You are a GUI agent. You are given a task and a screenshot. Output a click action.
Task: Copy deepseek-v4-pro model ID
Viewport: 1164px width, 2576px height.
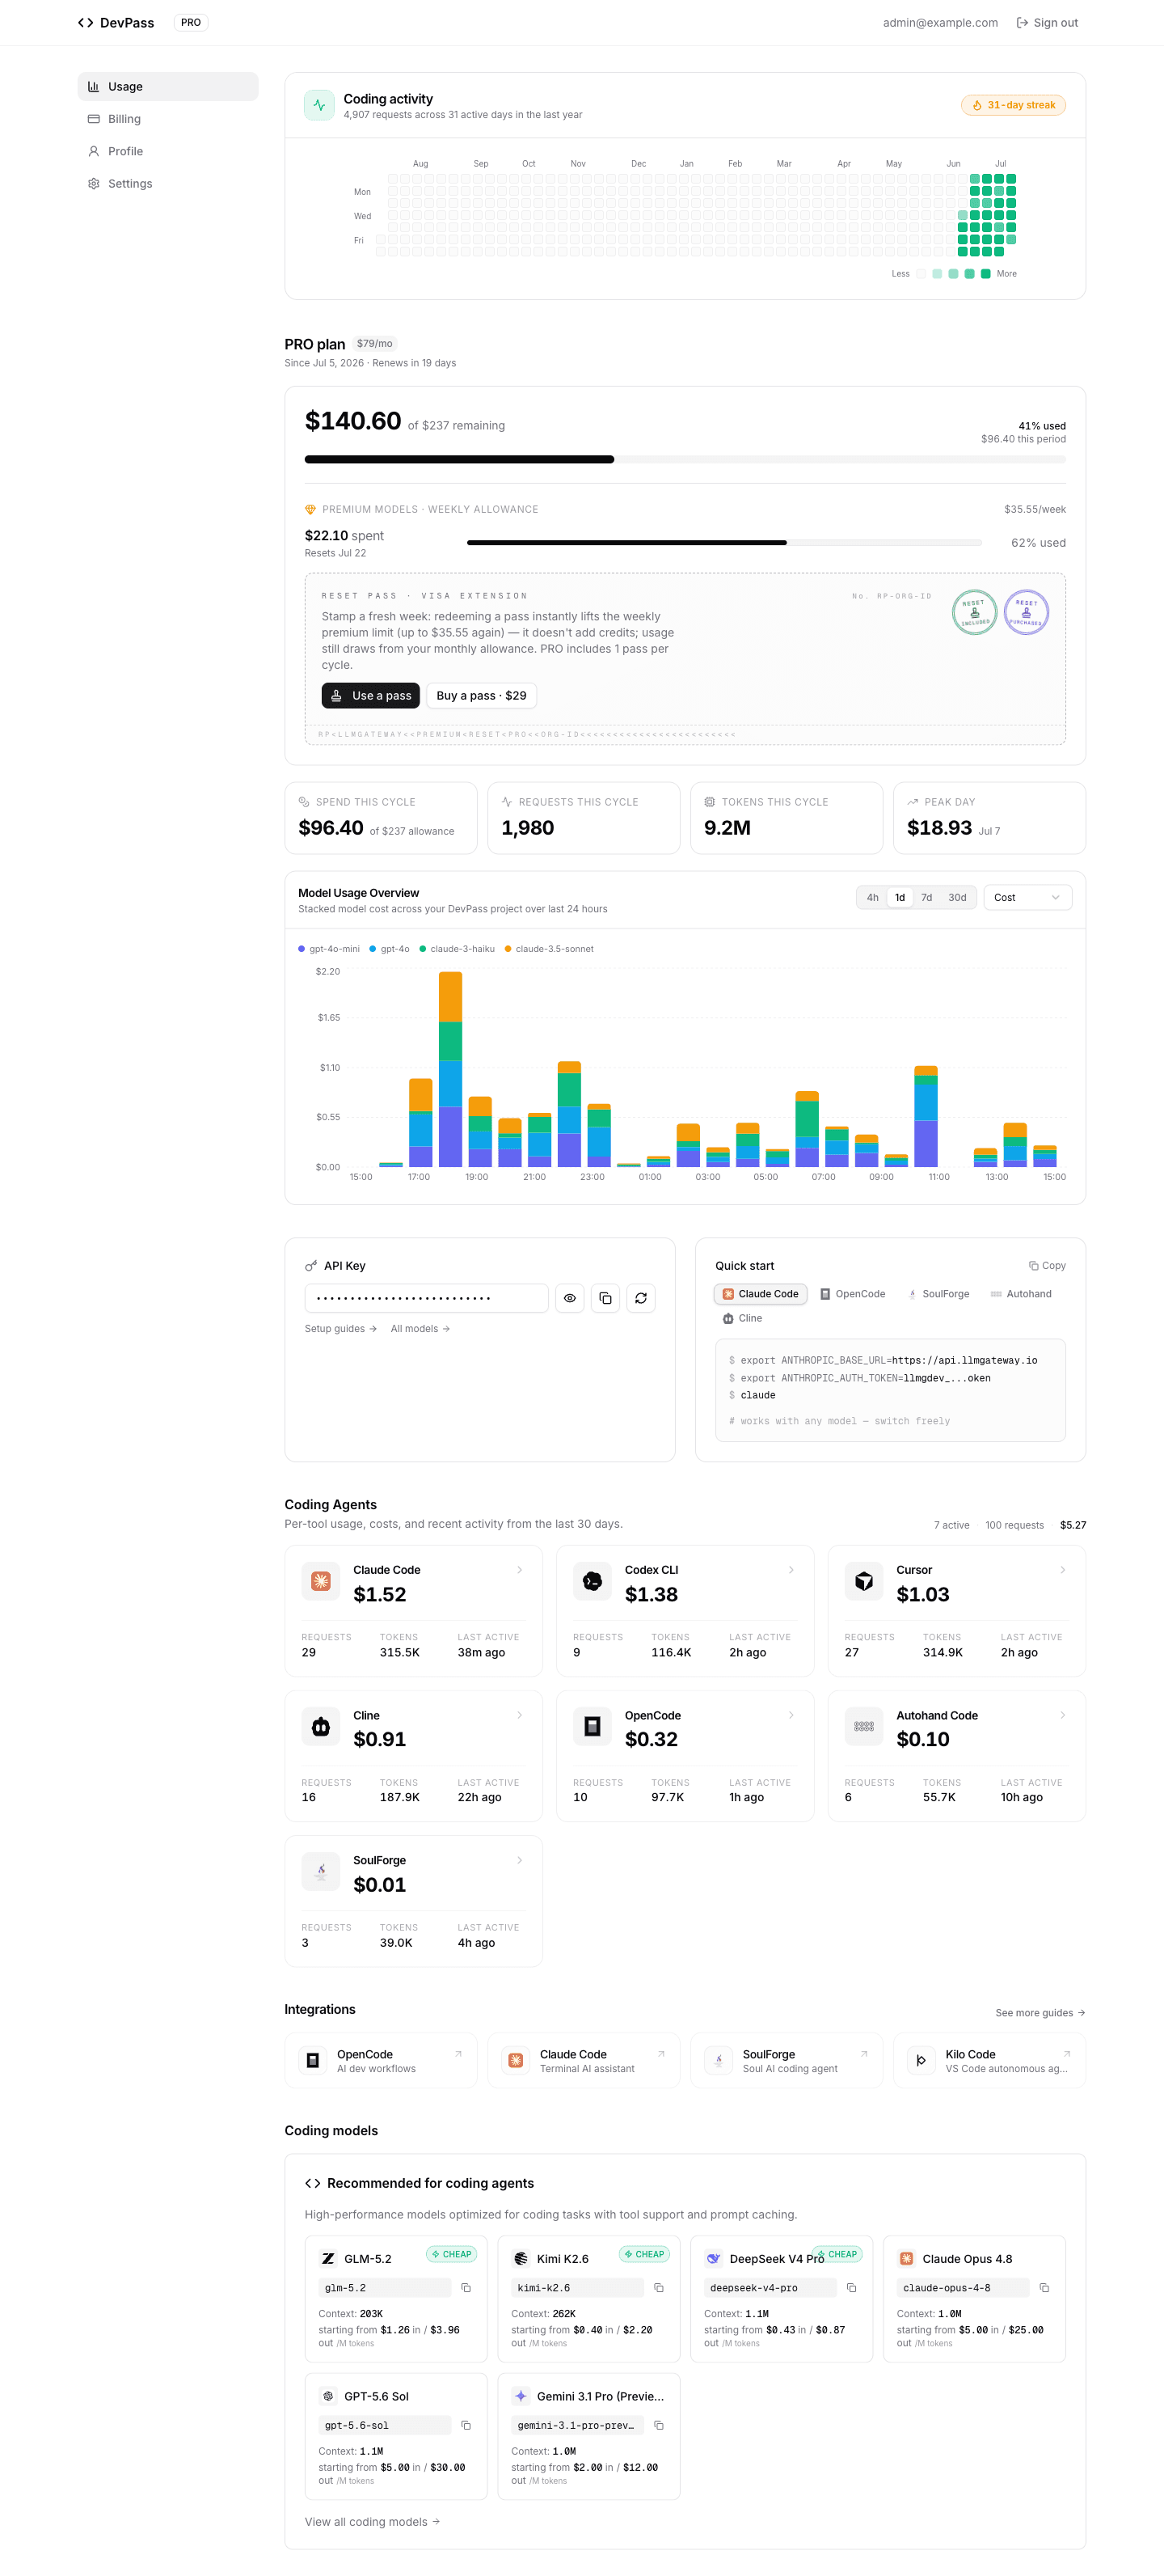851,2288
